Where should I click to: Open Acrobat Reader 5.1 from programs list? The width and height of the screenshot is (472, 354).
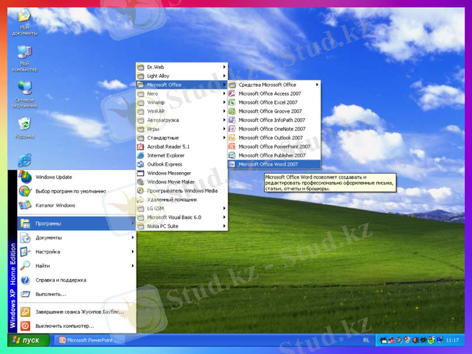pyautogui.click(x=168, y=146)
